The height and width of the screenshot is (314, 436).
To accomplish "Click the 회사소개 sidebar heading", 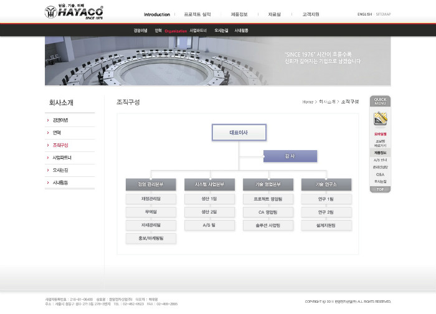I will click(61, 102).
